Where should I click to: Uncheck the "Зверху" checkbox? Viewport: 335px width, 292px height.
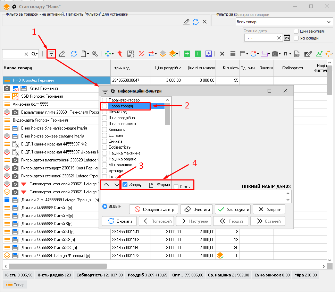[x=125, y=185]
